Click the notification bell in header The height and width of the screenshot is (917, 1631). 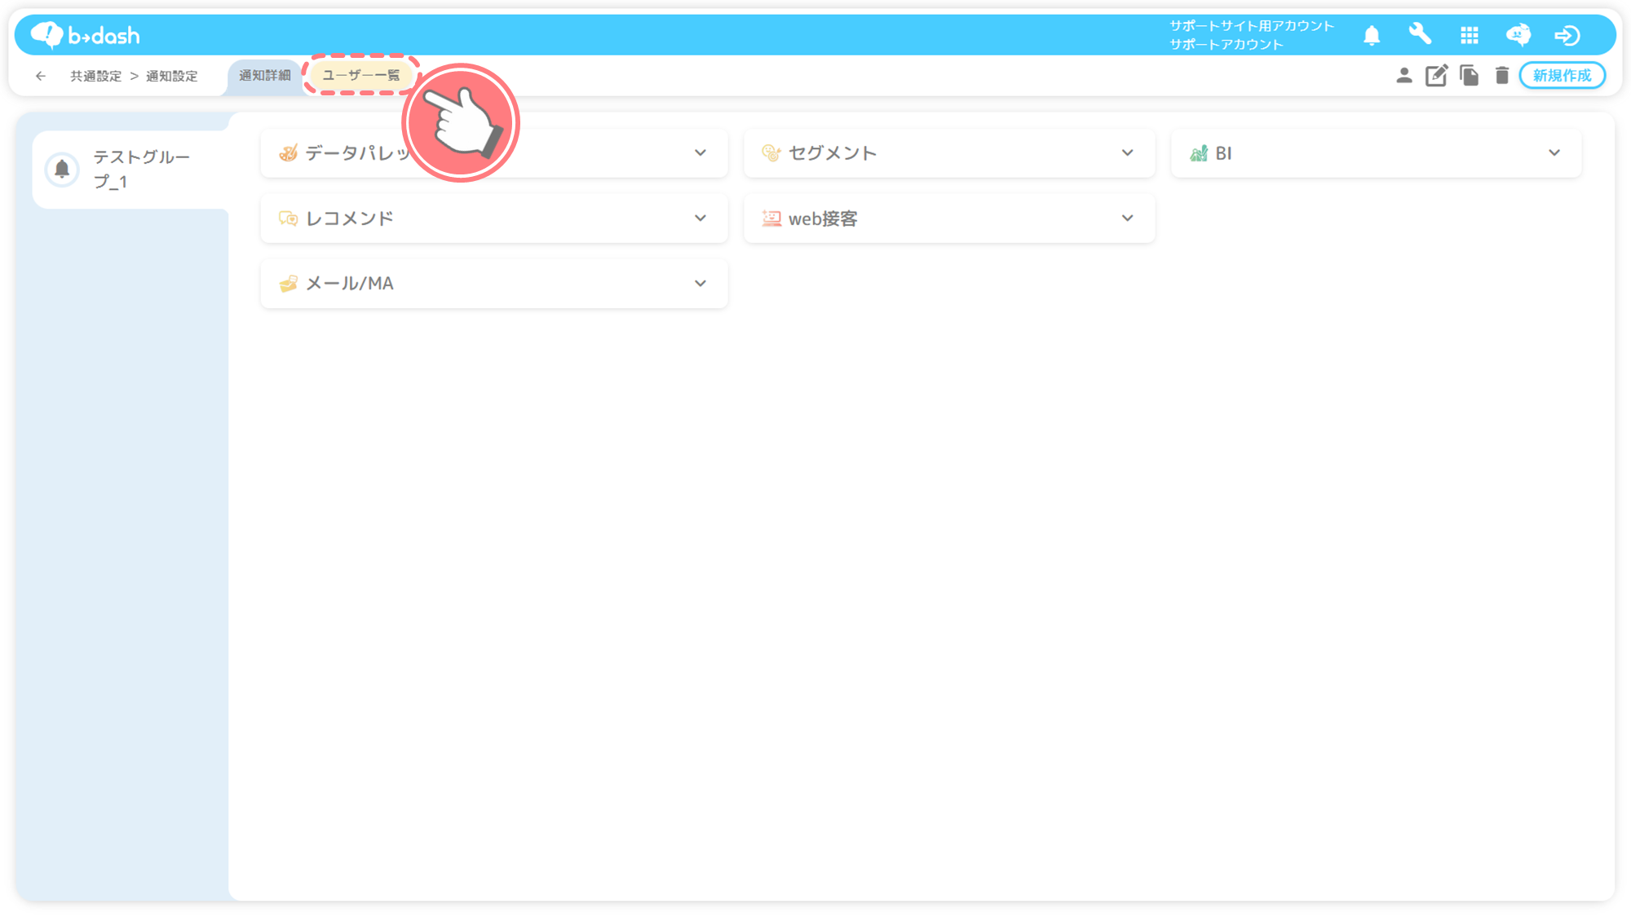tap(1372, 35)
